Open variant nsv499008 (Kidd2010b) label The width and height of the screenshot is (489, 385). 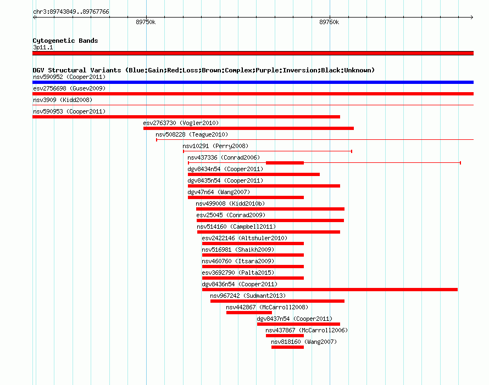click(230, 203)
